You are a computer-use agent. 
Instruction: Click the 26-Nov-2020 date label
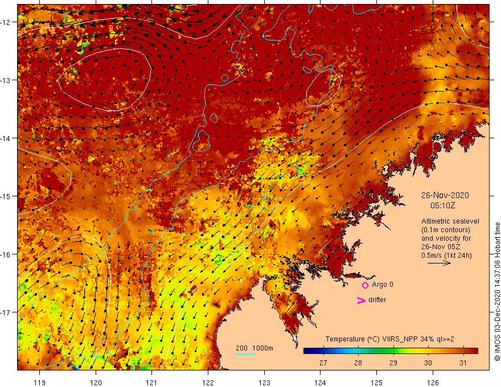445,195
